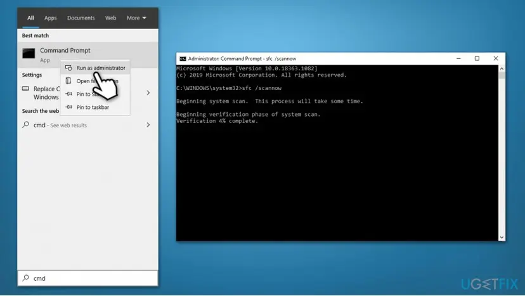This screenshot has height=296, width=525.
Task: Click the scroll down arrow in Command Prompt
Action: coord(502,237)
